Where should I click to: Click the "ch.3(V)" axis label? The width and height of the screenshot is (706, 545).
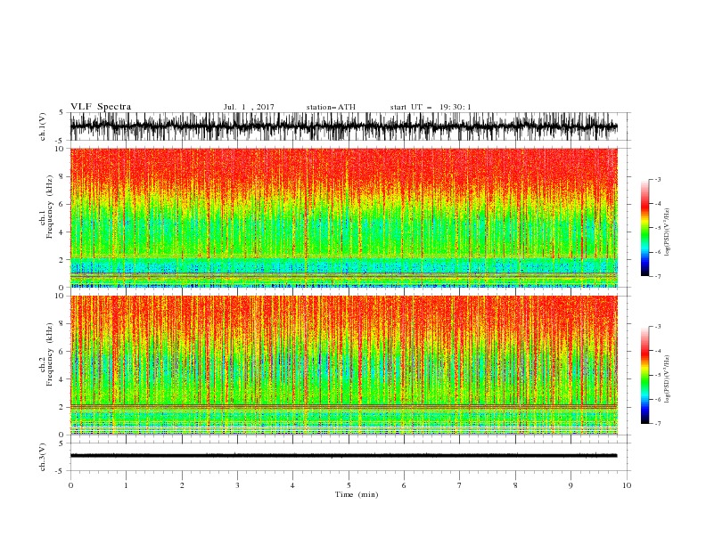pos(43,457)
